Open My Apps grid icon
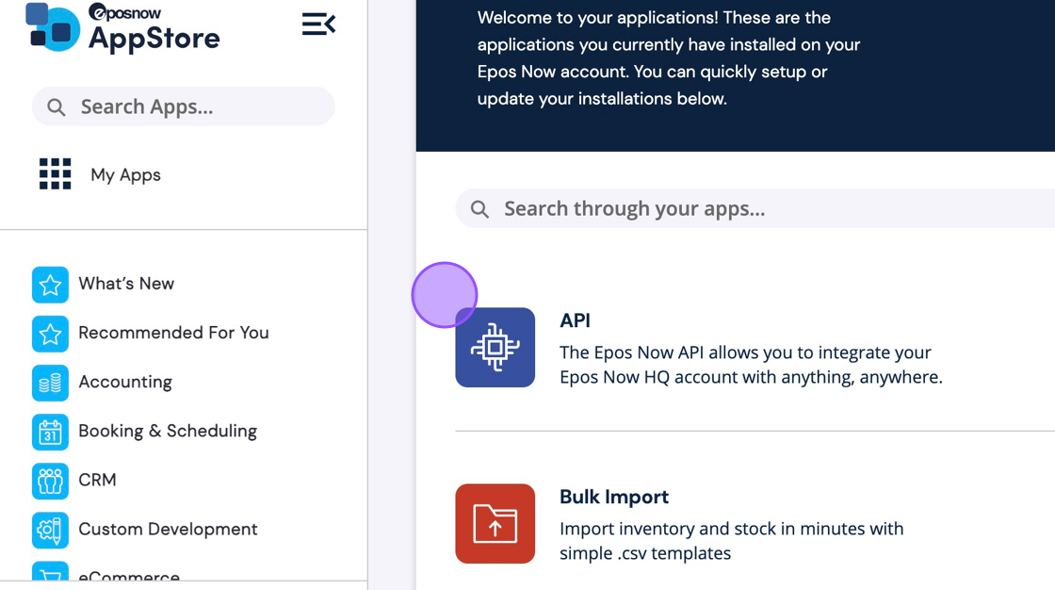The height and width of the screenshot is (590, 1055). (x=55, y=174)
